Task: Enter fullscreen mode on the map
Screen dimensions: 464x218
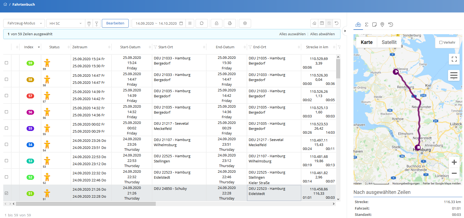Action: (454, 59)
